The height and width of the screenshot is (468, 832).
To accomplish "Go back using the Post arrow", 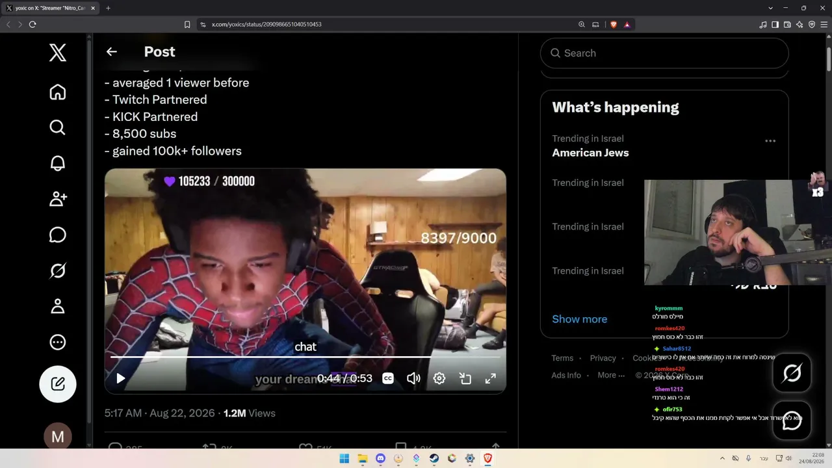I will [x=112, y=52].
